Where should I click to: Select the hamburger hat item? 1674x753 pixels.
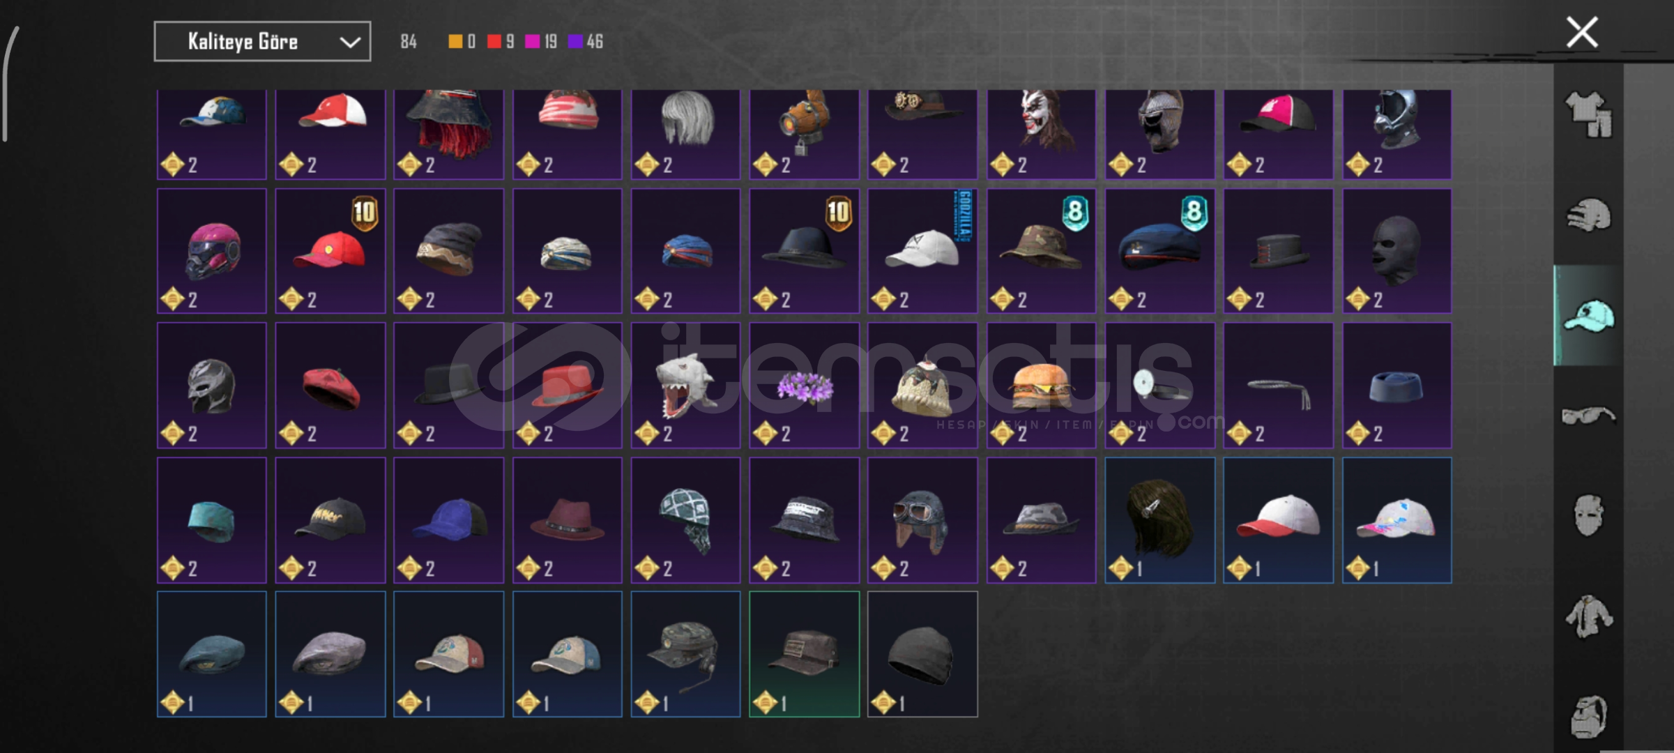point(1041,385)
